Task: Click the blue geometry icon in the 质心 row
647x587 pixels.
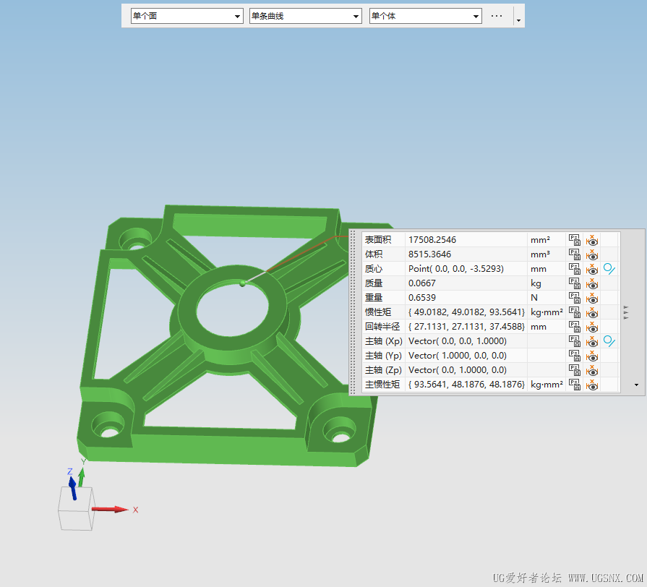Action: tap(609, 268)
